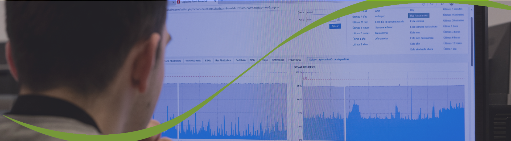Open the browser favorites list icon

pyautogui.click(x=442, y=4)
